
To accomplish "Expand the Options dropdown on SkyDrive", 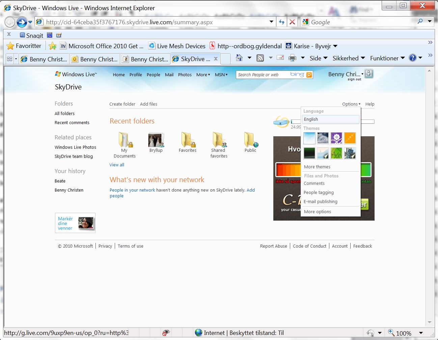I will point(351,104).
